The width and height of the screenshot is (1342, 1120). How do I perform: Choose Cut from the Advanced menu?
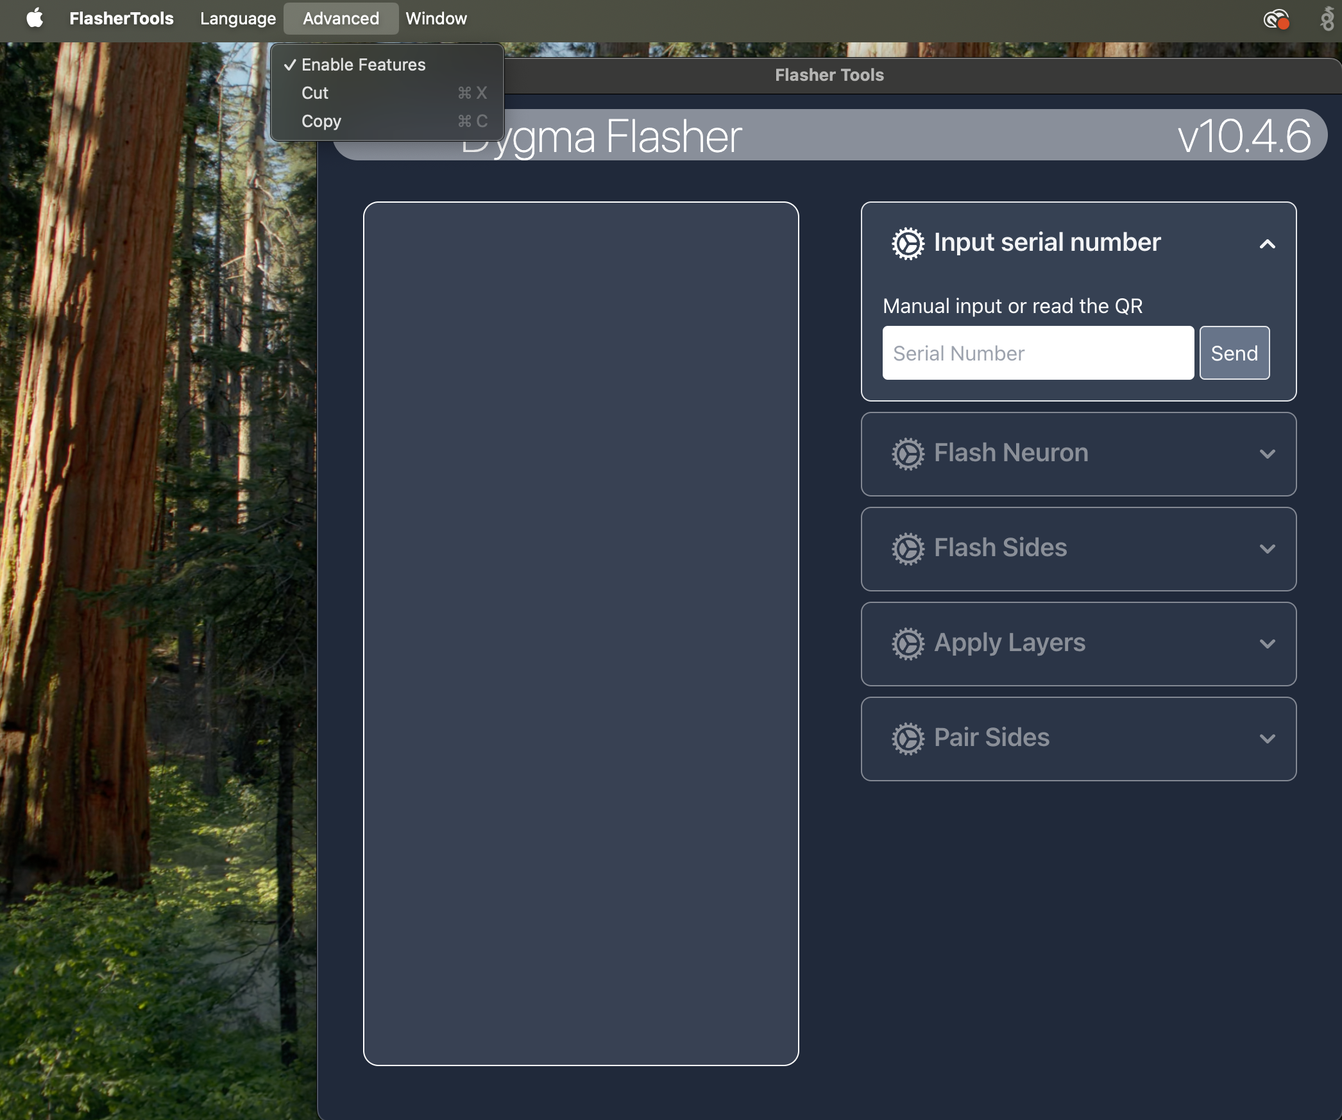387,93
